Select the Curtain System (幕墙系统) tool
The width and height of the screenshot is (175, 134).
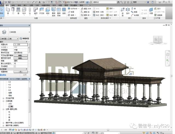(x=54, y=12)
